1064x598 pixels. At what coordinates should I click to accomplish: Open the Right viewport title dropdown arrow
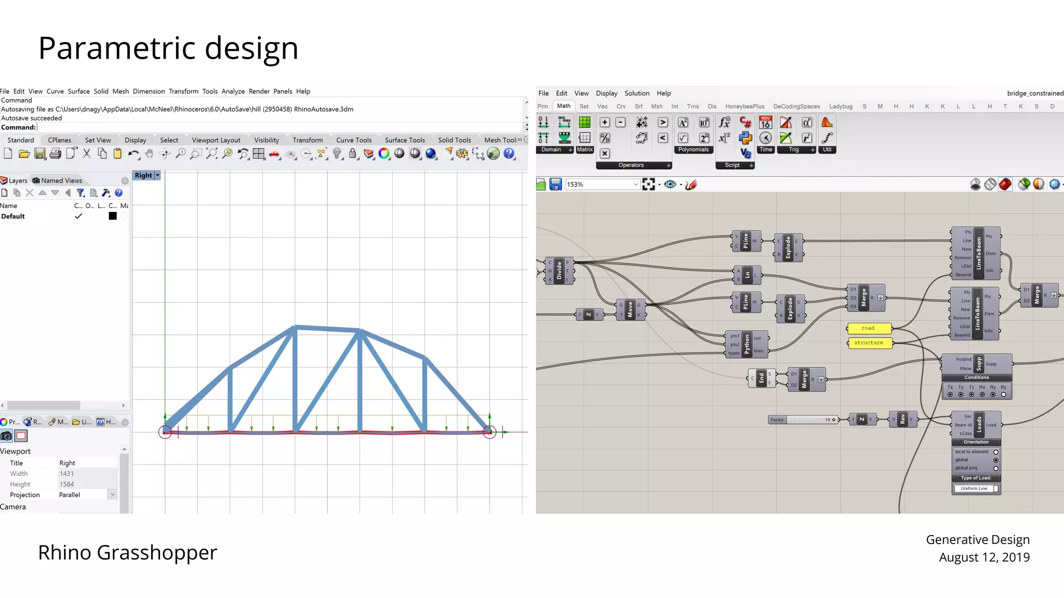157,175
